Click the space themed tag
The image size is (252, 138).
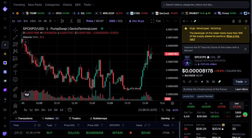[x=205, y=96]
